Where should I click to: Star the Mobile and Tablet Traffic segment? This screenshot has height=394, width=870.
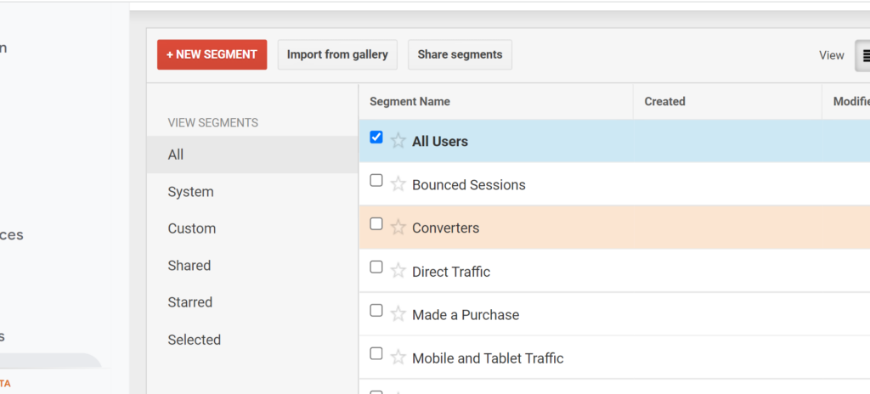coord(398,358)
